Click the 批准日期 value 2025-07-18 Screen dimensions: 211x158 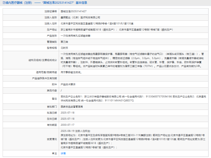(x=68, y=113)
